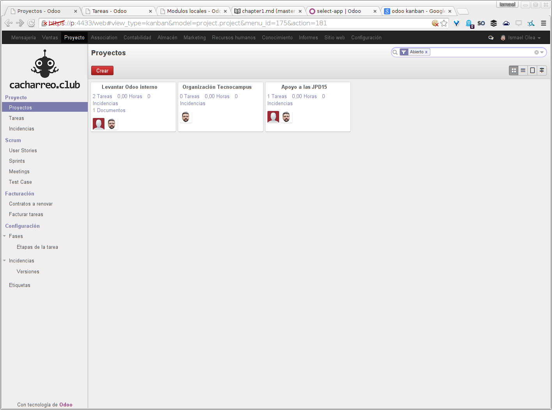
Task: Clear the search box with the circle-x icon
Action: point(536,52)
